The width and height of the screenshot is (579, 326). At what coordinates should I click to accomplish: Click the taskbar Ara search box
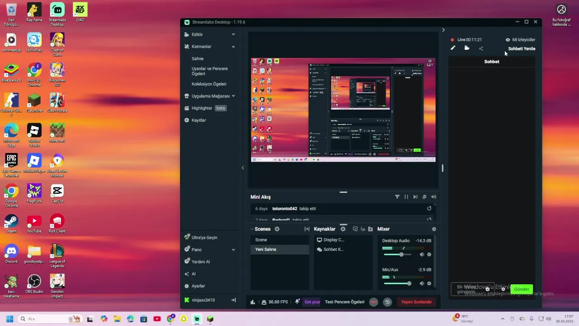[50, 319]
